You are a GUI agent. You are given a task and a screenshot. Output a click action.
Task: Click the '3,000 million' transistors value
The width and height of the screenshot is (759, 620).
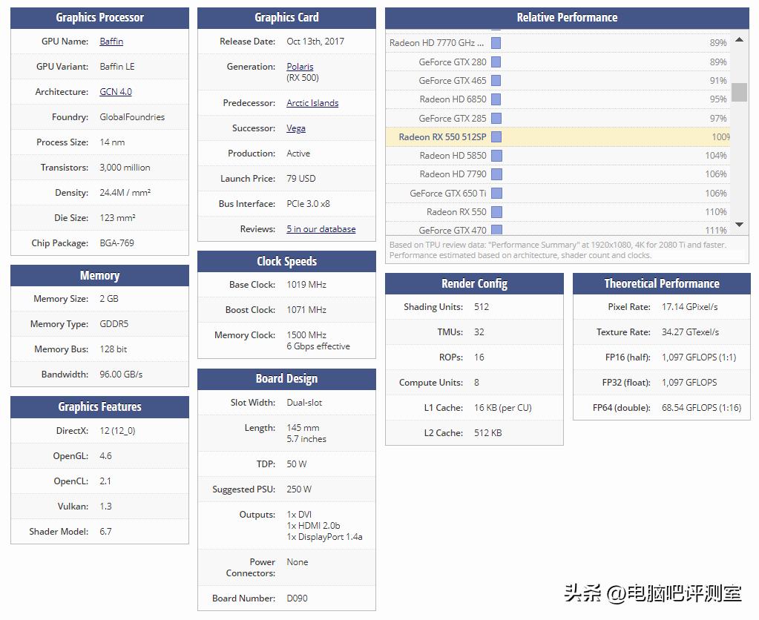point(125,168)
